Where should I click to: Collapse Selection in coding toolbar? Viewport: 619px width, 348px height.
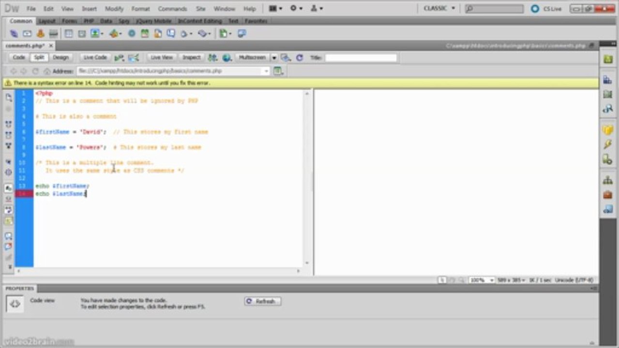tap(9, 135)
